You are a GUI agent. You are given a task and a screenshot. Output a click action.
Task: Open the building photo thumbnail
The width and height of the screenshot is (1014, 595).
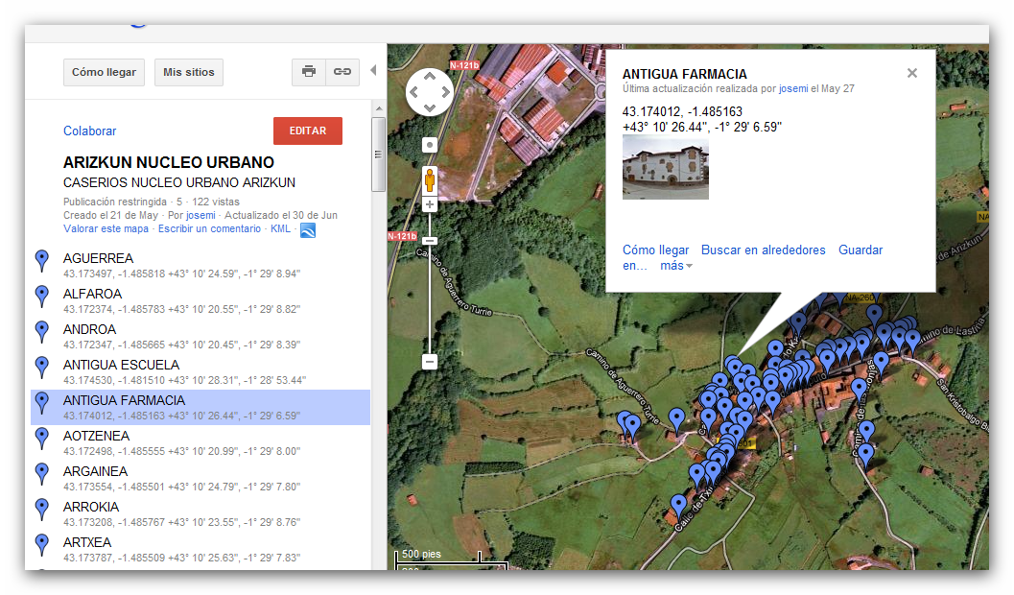(666, 168)
